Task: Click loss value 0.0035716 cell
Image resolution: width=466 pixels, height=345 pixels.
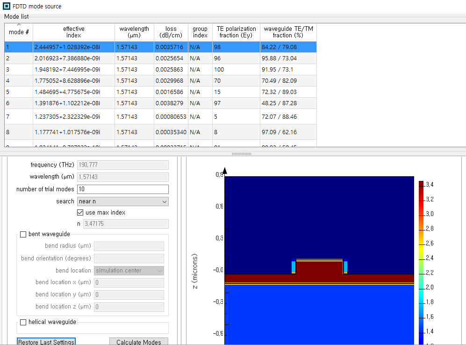Action: [x=171, y=47]
